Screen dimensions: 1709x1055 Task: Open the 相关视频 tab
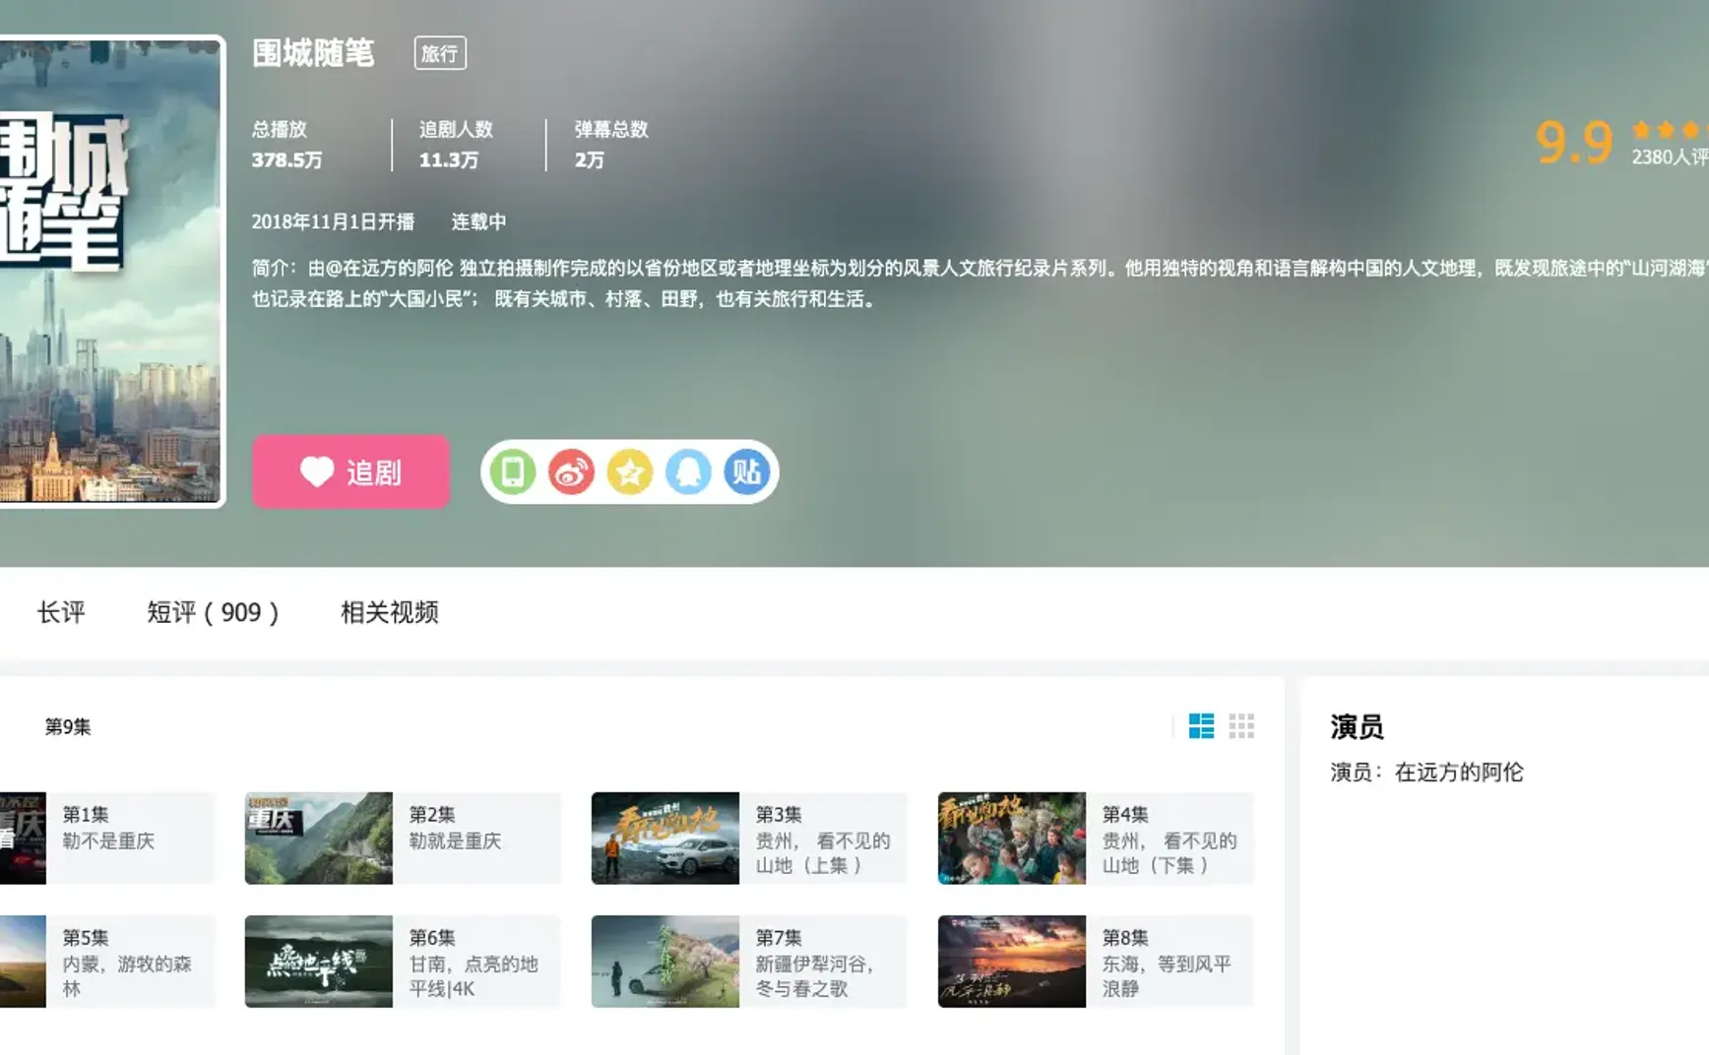point(390,612)
